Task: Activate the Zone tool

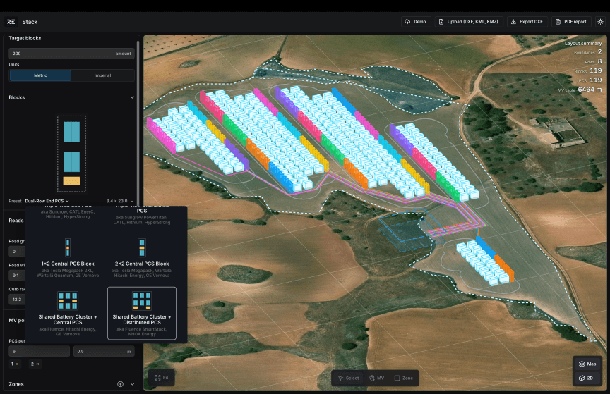Action: 404,378
